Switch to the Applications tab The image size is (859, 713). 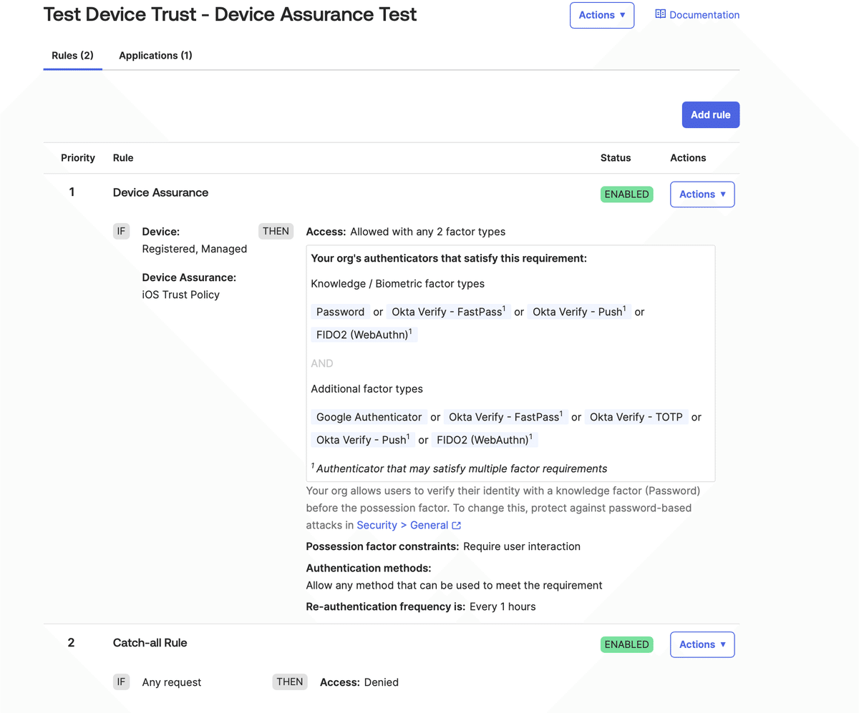[x=155, y=55]
